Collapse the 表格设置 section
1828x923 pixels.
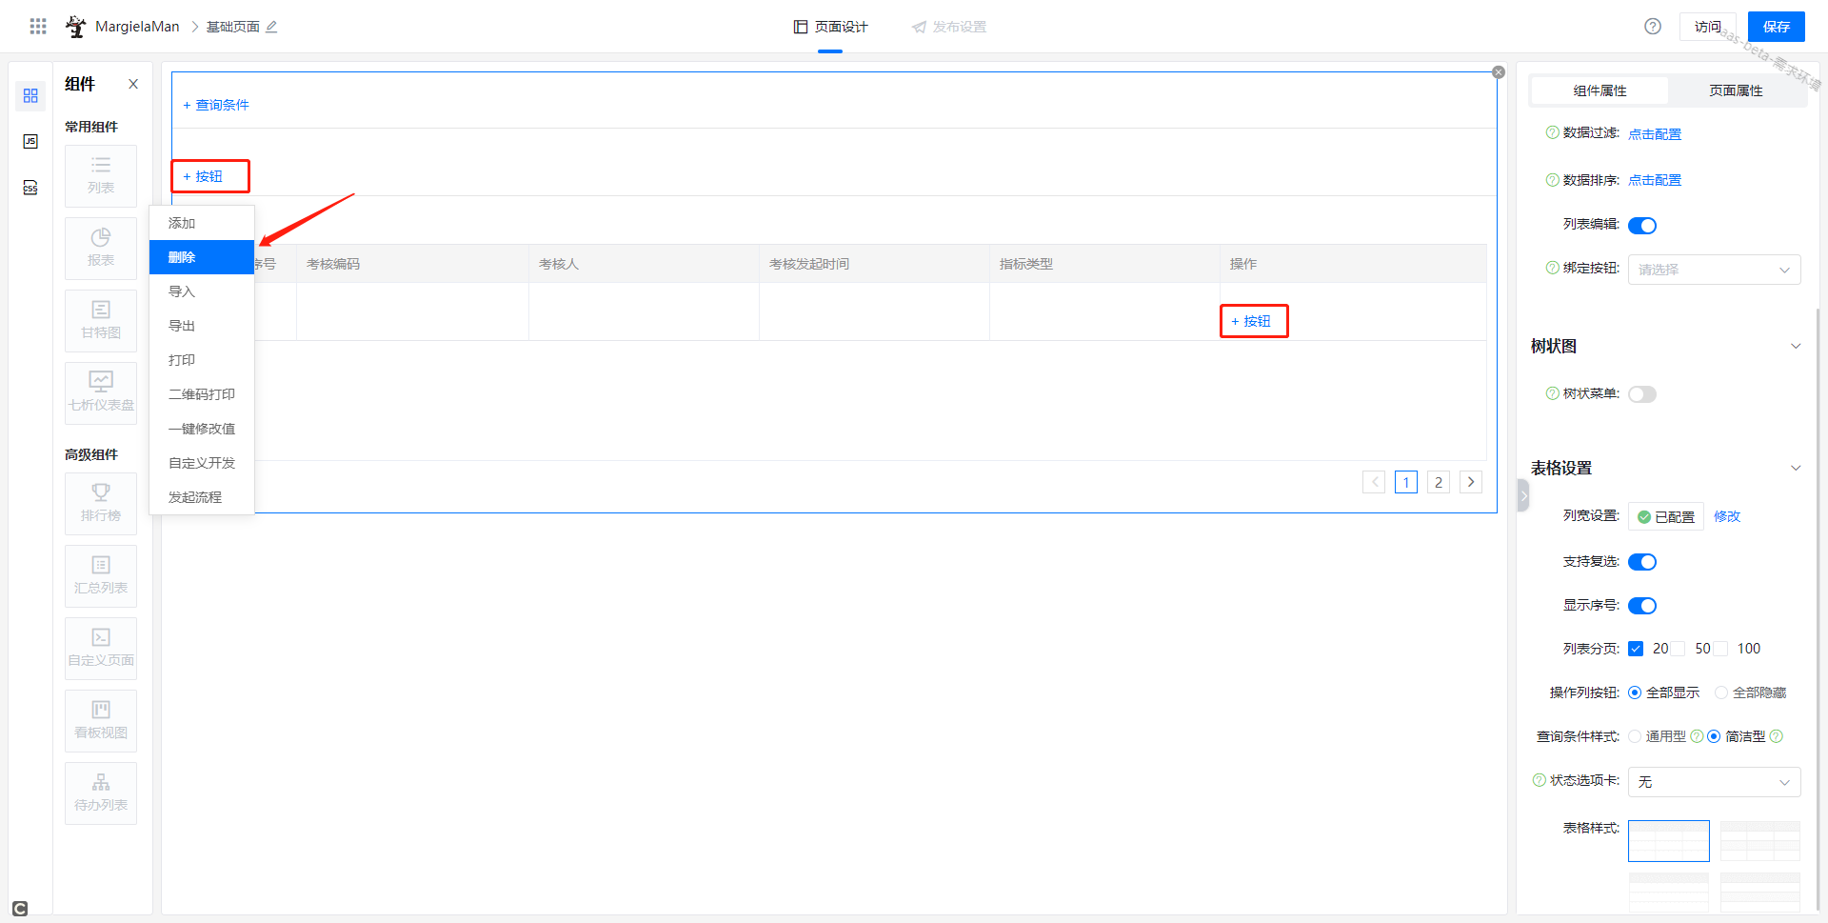pos(1796,468)
